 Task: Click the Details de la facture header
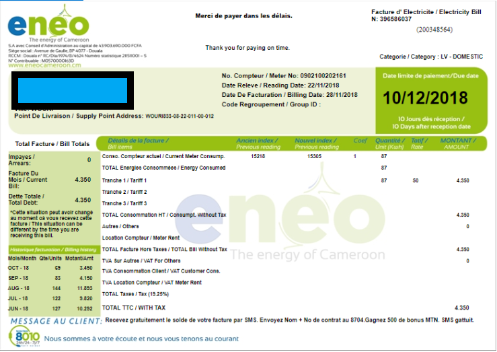pos(138,141)
